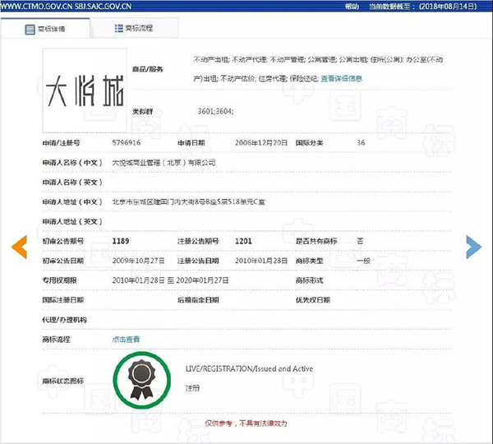This screenshot has height=444, width=493.
Task: Open 查看详细信息 link for goods/services
Action: [342, 79]
